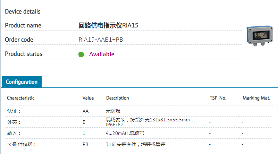Image resolution: width=278 pixels, height=154 pixels.
Task: Click the Device details heading
Action: 23,11
